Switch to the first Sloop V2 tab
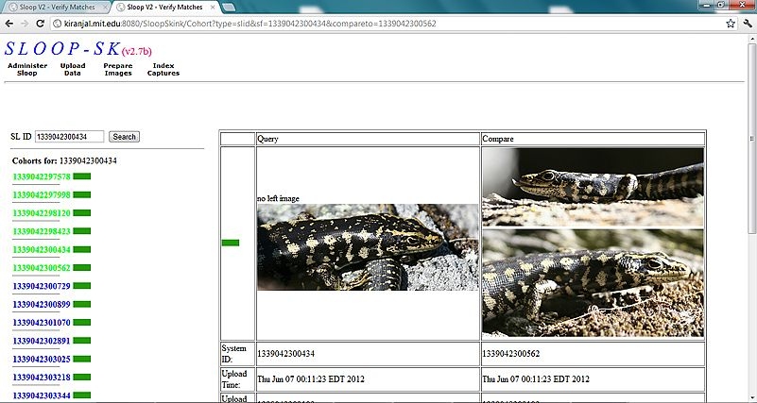Screen dimensions: 757x403 tap(55, 8)
